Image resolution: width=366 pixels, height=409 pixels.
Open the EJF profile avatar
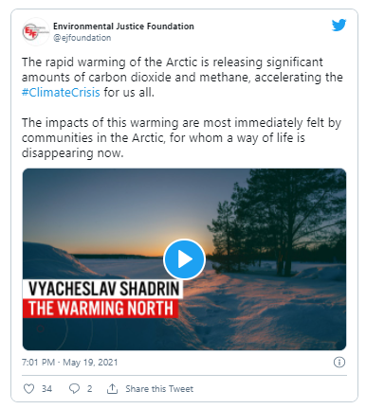[x=36, y=31]
